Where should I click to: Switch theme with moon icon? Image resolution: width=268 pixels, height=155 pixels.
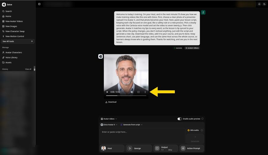[x=264, y=4]
